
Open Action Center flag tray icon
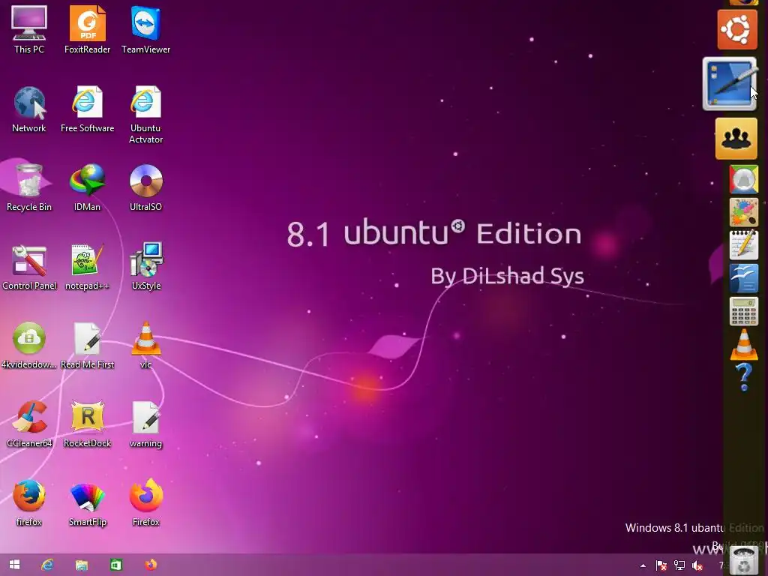(661, 565)
